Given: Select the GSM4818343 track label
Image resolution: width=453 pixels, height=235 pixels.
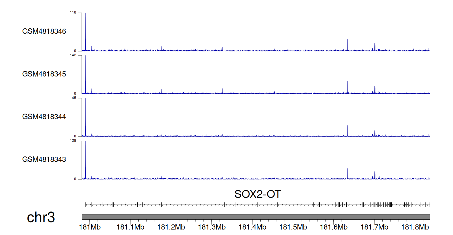Looking at the screenshot, I should pos(44,159).
